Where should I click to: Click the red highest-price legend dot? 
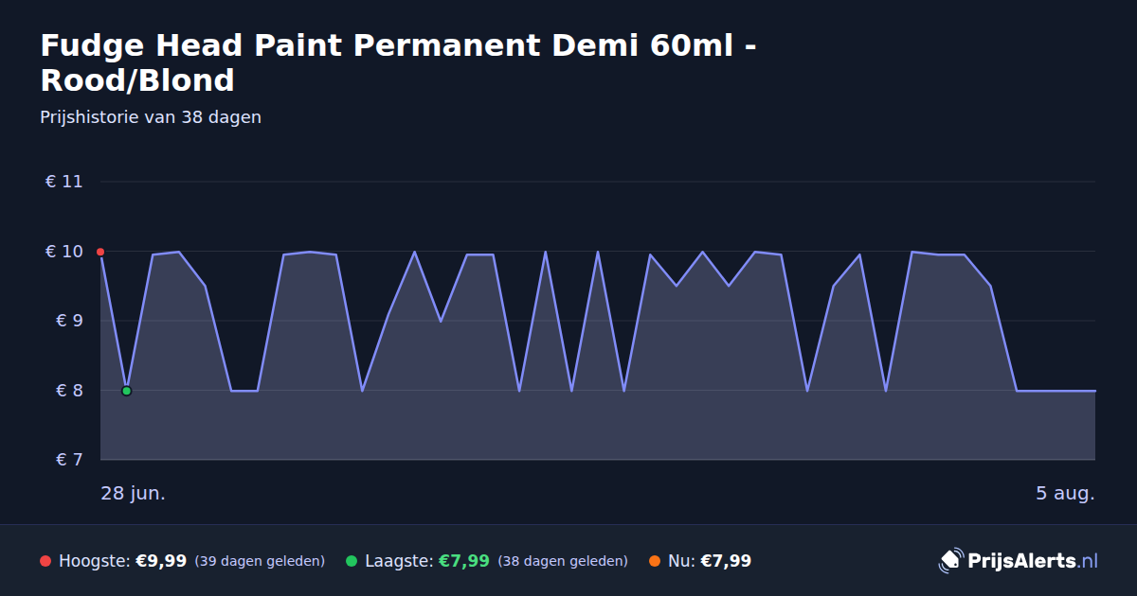tap(45, 561)
